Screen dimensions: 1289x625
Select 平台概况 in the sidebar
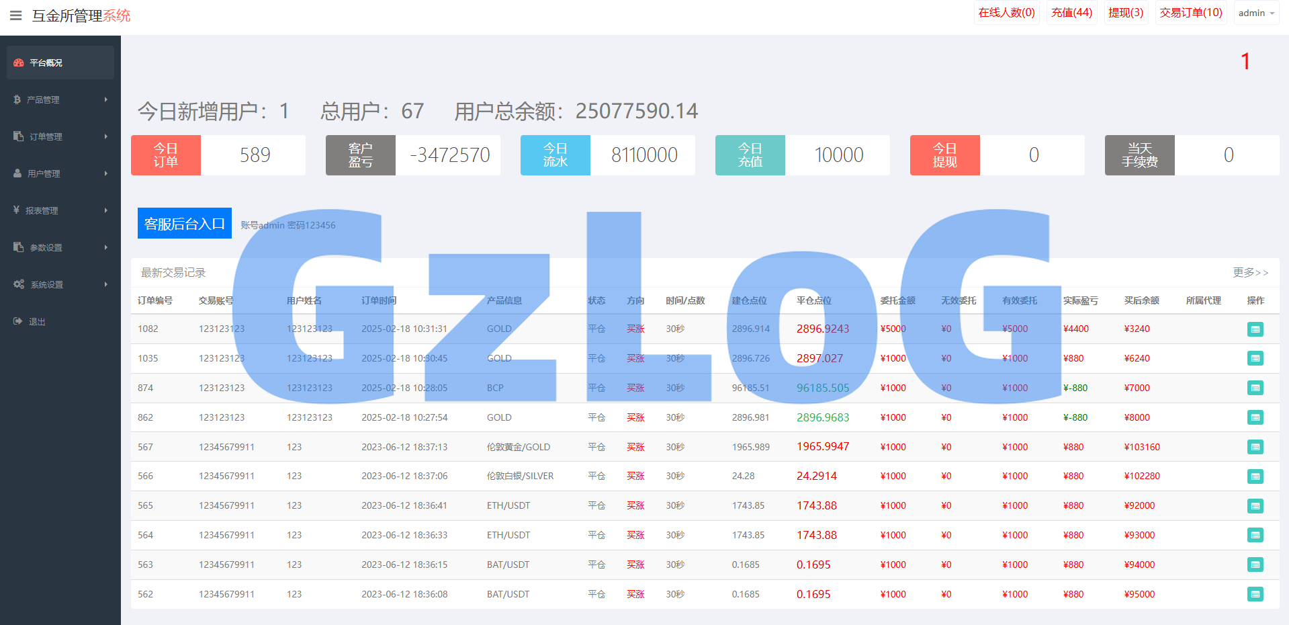tap(46, 62)
